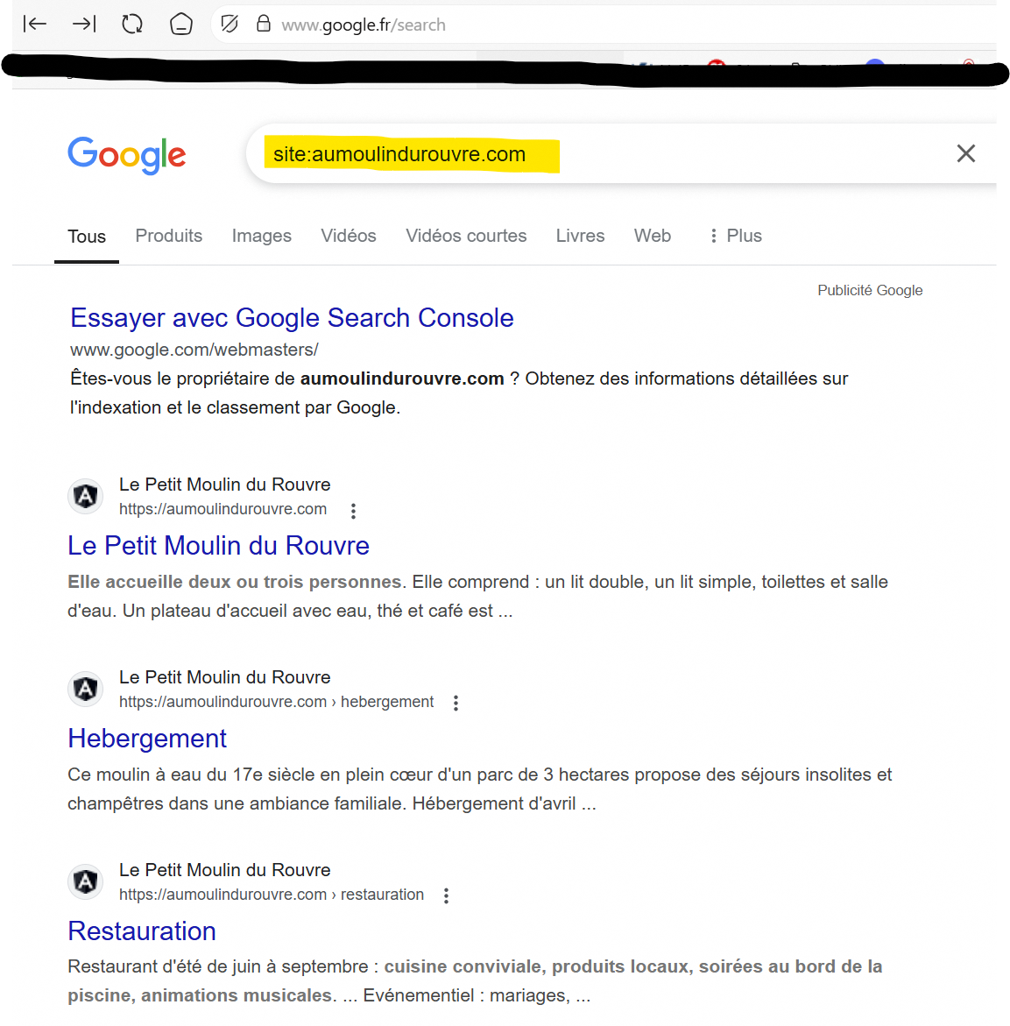Open the tracking protection shield icon
This screenshot has width=1010, height=1026.
[230, 24]
